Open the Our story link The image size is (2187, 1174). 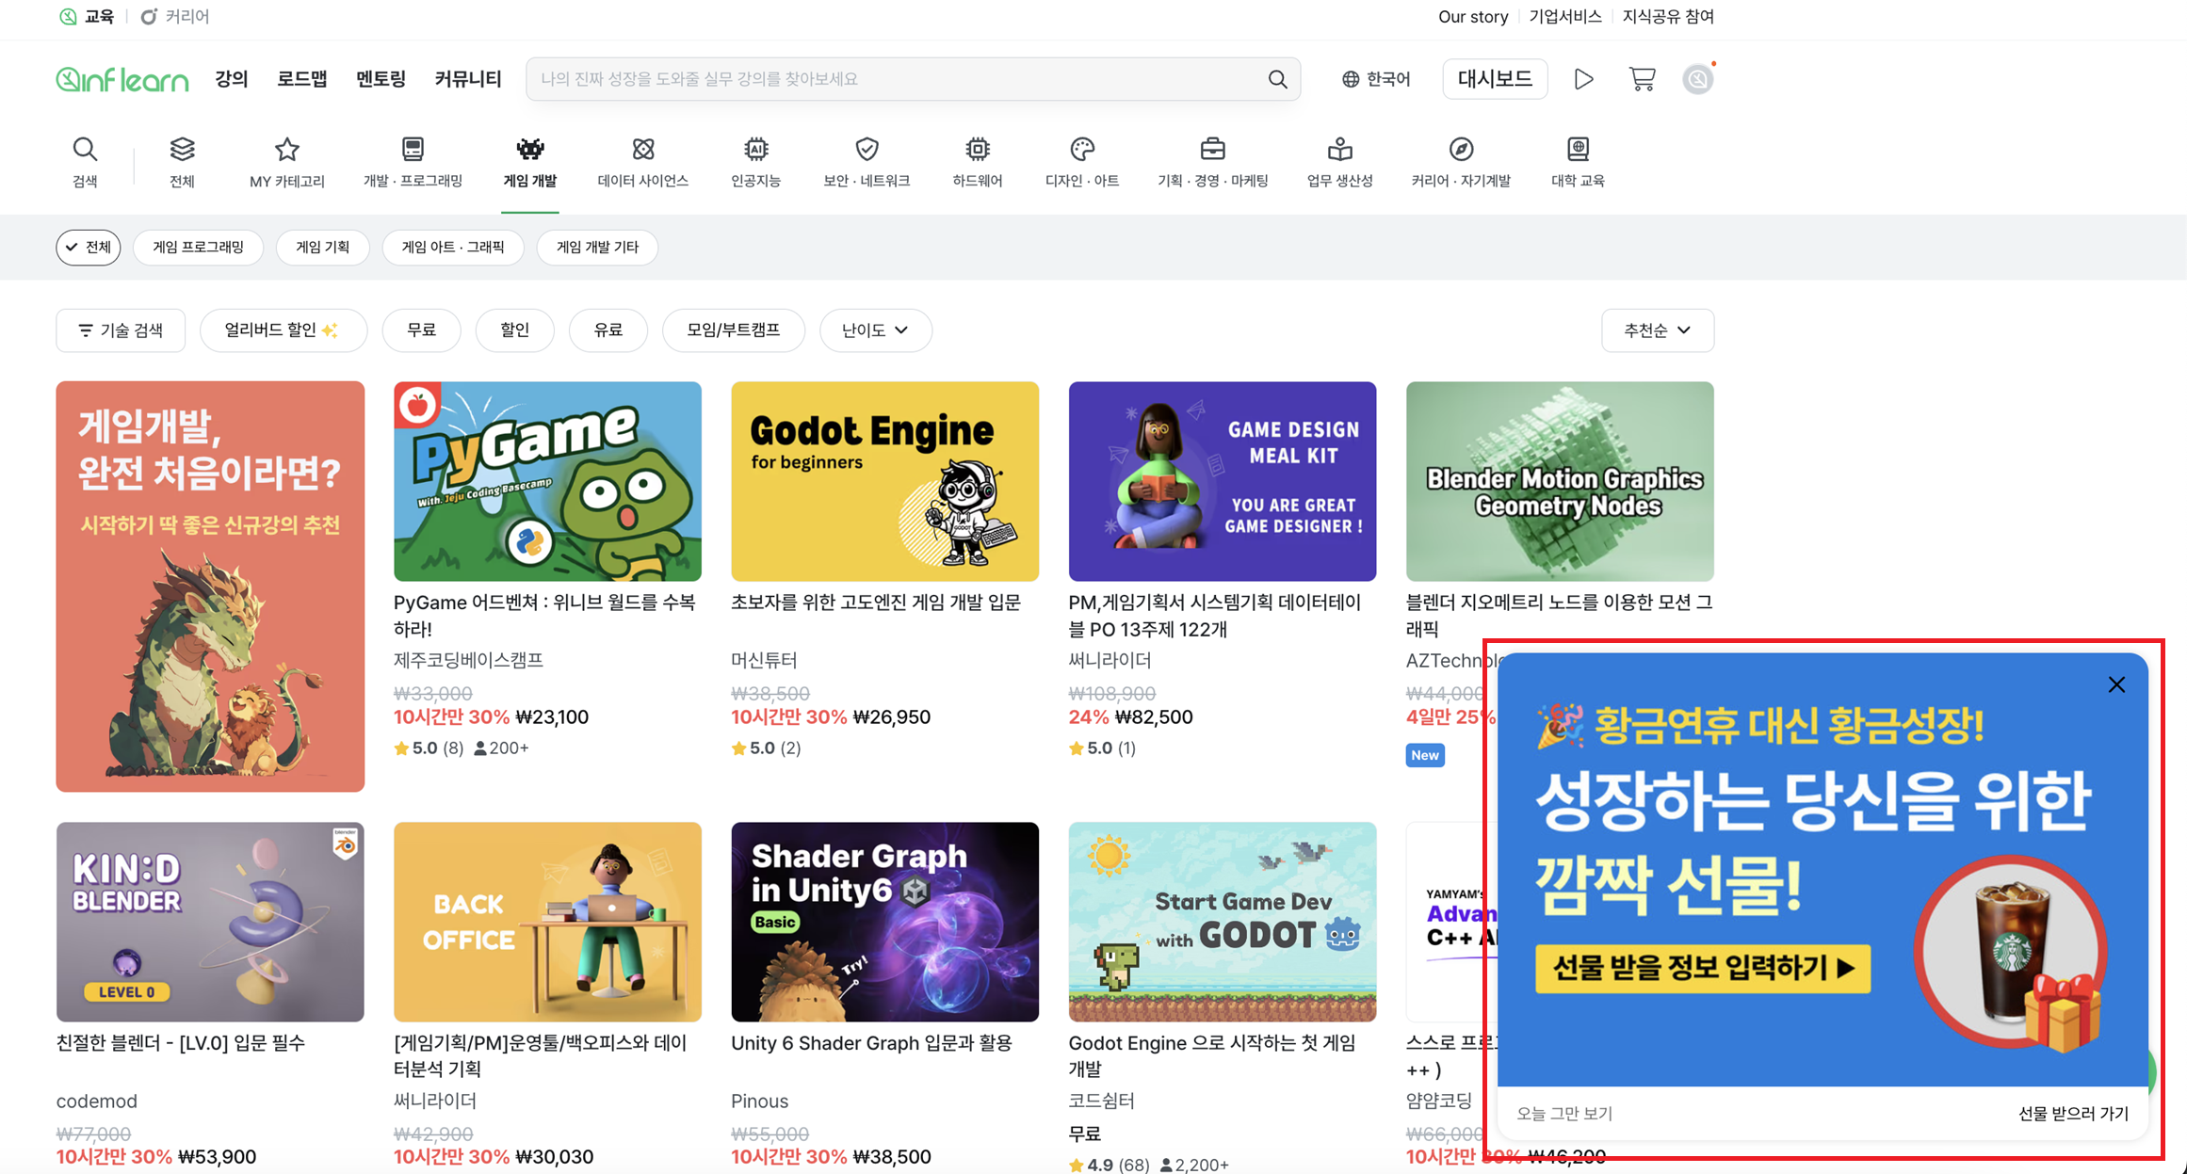tap(1473, 17)
